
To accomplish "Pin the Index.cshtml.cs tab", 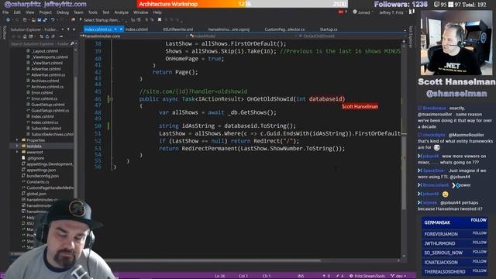I will coord(115,29).
